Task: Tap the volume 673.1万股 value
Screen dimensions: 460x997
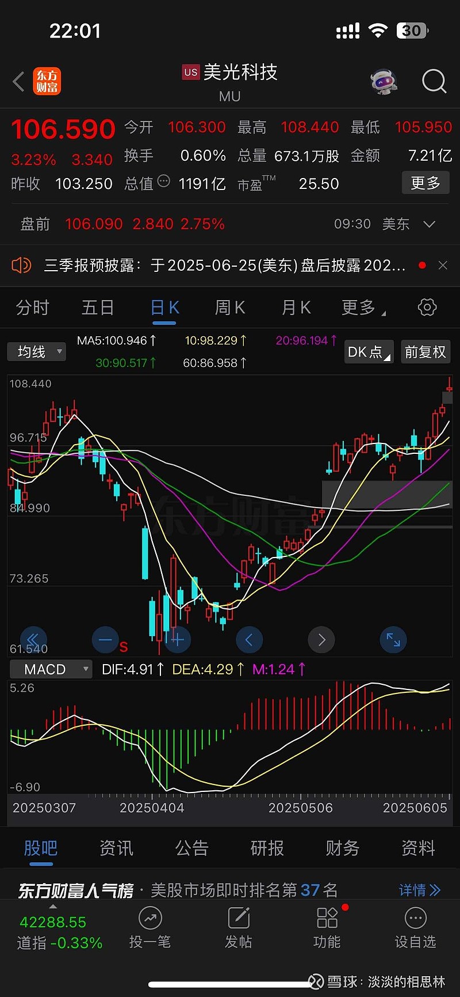Action: 306,156
